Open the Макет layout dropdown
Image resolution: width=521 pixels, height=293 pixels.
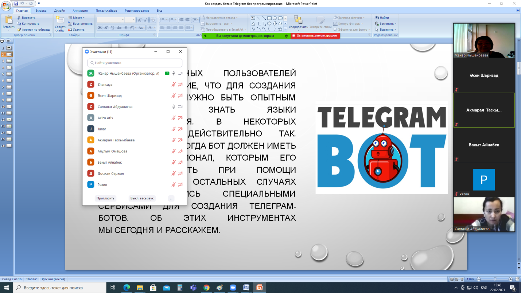point(76,17)
